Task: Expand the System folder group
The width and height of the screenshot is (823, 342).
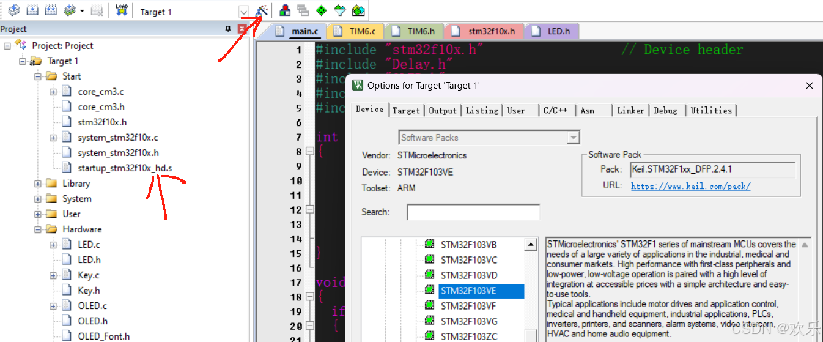Action: [38, 198]
